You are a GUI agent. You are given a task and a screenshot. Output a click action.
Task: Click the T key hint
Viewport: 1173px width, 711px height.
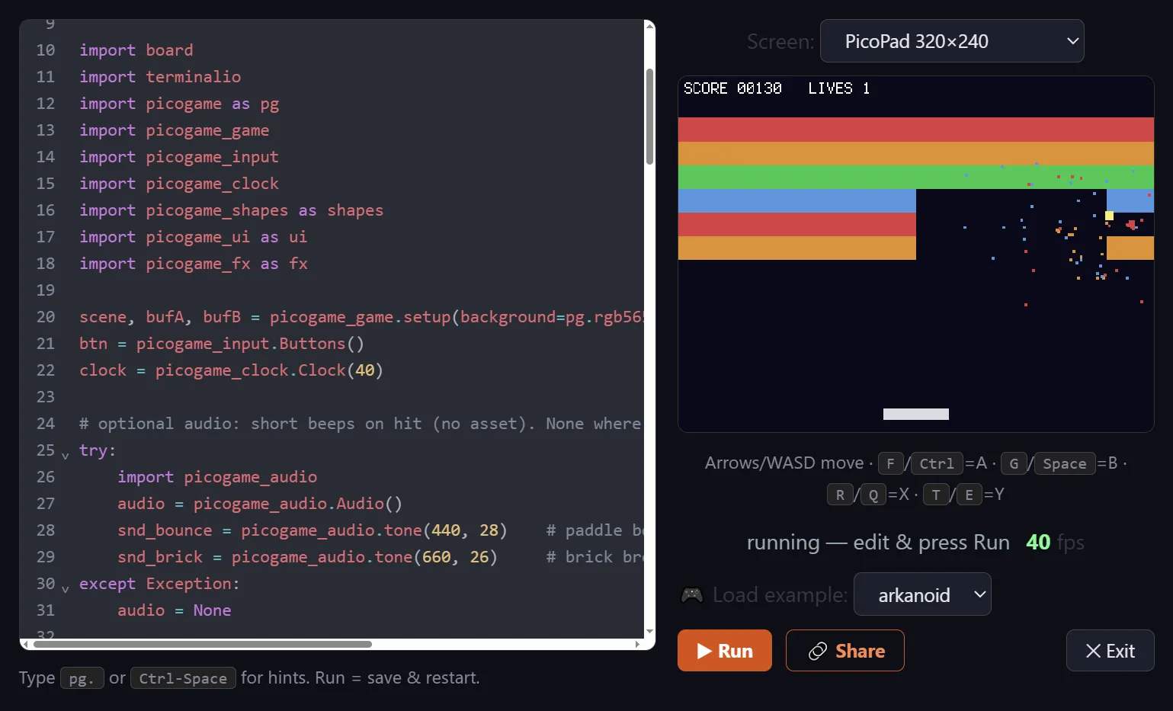point(935,495)
